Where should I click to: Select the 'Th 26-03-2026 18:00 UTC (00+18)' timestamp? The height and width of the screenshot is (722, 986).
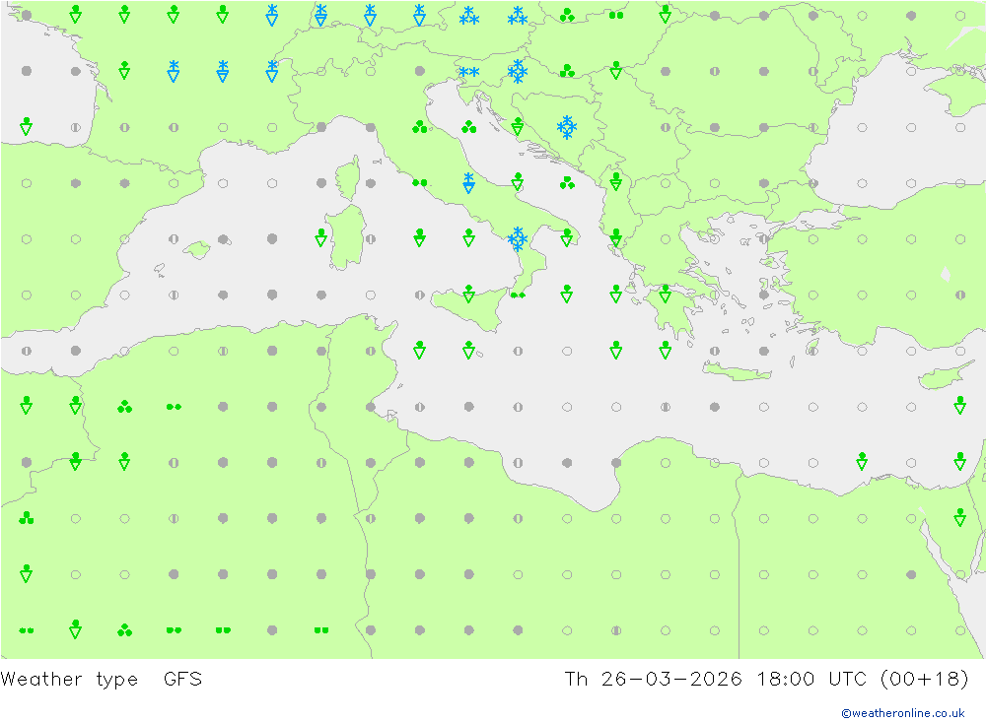[x=766, y=680]
